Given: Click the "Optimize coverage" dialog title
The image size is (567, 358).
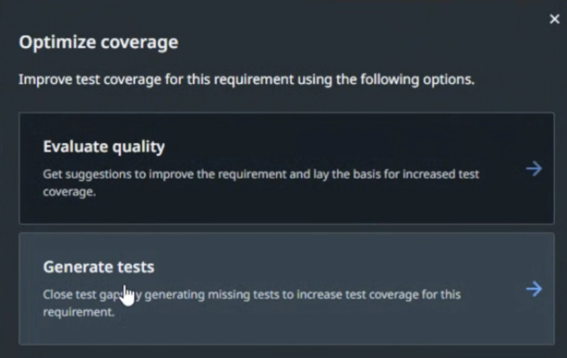Looking at the screenshot, I should tap(98, 42).
